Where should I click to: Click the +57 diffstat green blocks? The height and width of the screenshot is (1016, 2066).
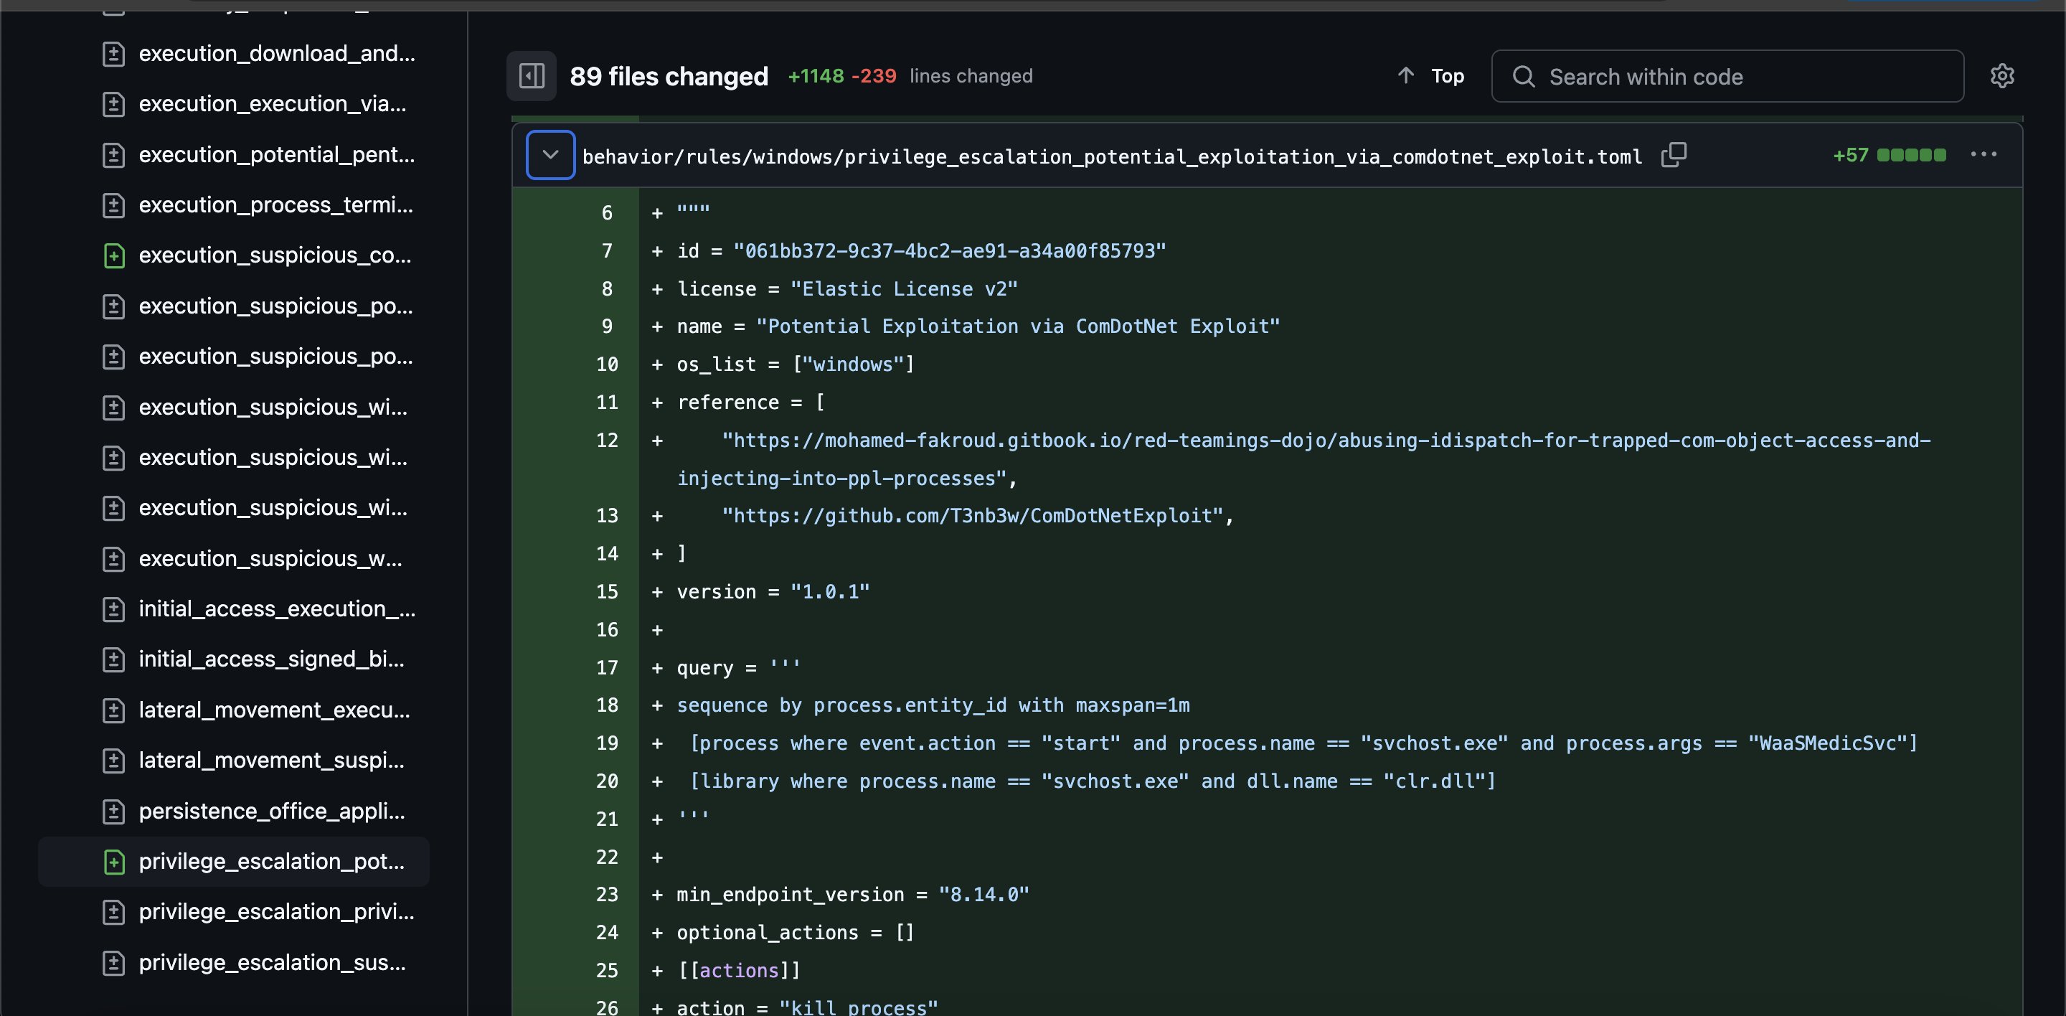(x=1910, y=155)
